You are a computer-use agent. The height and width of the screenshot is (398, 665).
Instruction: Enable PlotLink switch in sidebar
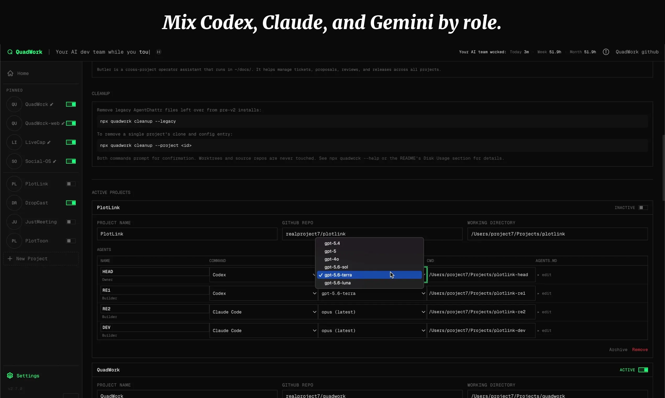[71, 184]
